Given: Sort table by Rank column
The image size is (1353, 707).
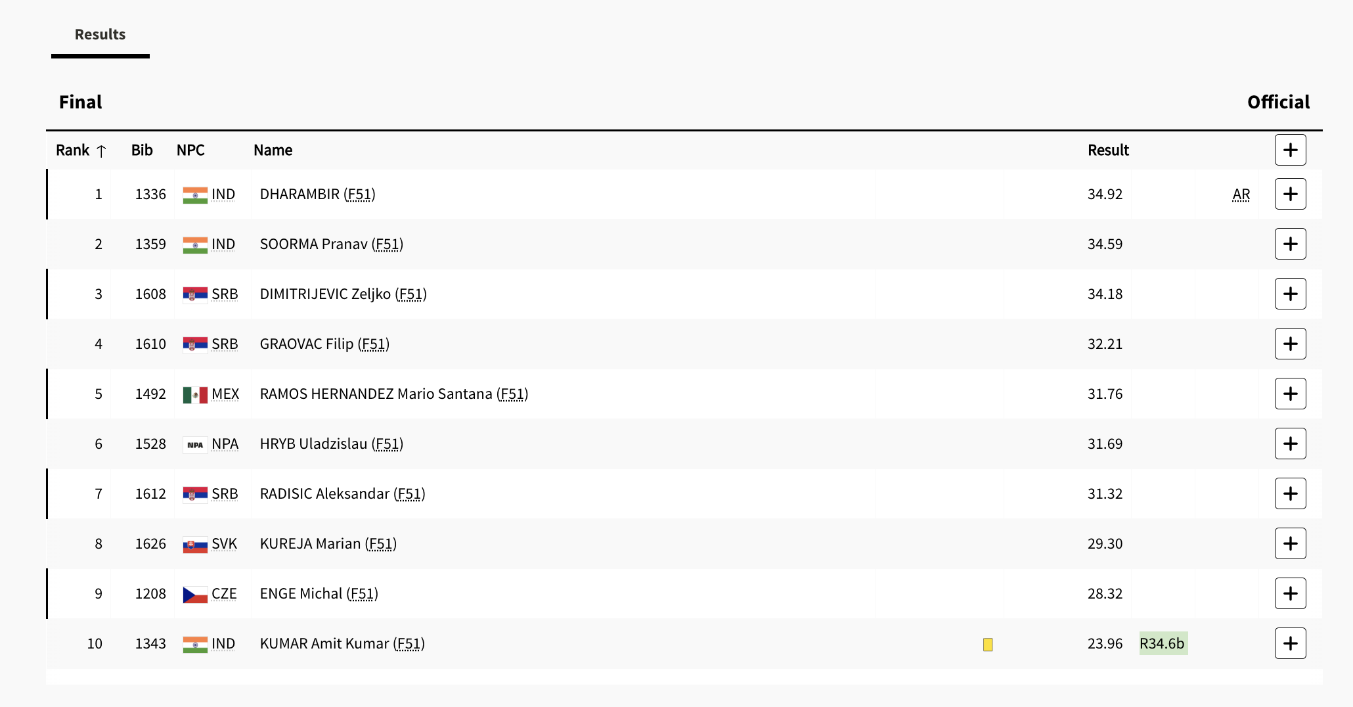Looking at the screenshot, I should 73,150.
